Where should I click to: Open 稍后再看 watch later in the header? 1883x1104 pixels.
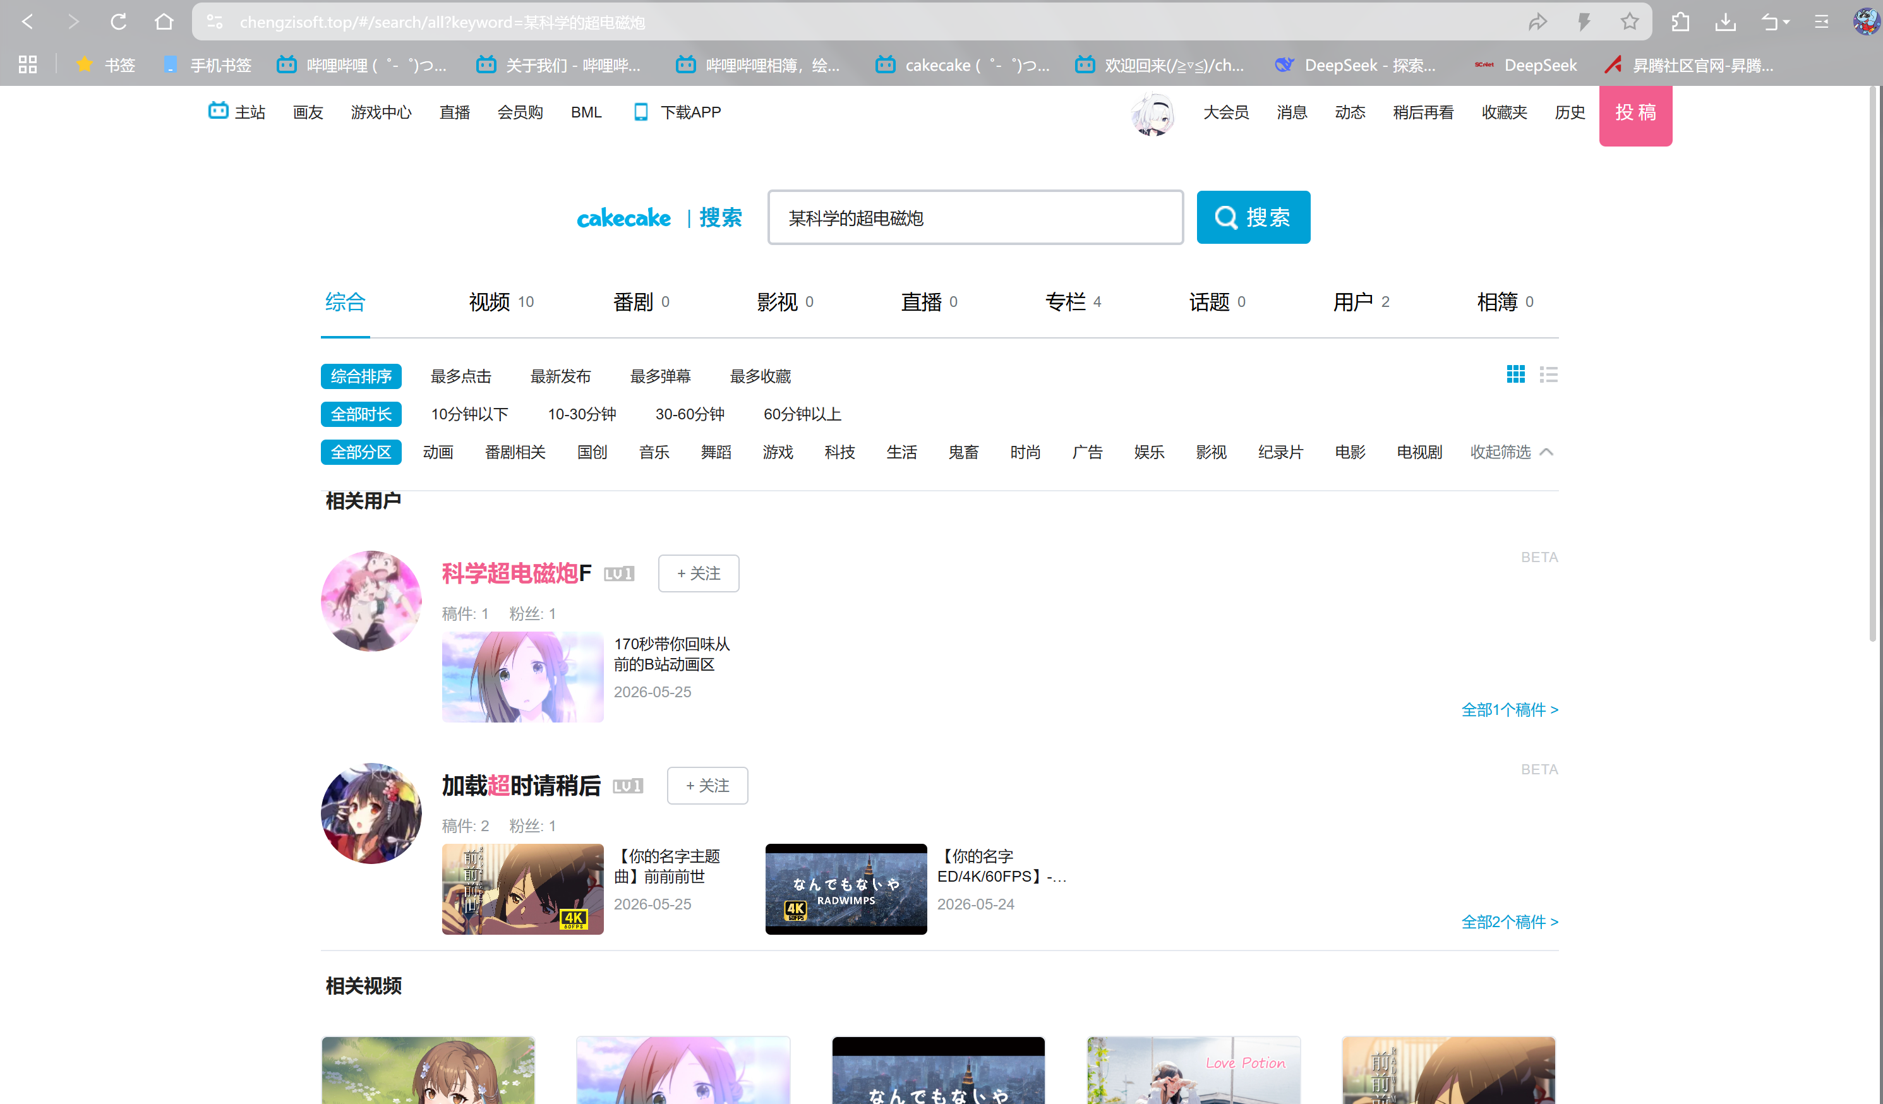click(1423, 112)
